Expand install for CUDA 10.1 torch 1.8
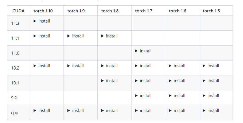The width and height of the screenshot is (243, 123). tap(110, 81)
